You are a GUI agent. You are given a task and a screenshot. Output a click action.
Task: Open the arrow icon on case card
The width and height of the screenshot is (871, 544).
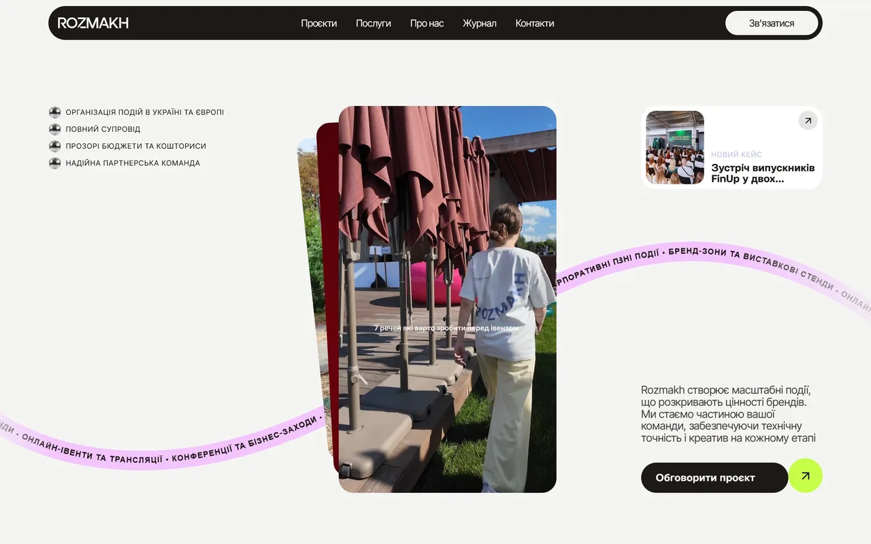[x=808, y=120]
